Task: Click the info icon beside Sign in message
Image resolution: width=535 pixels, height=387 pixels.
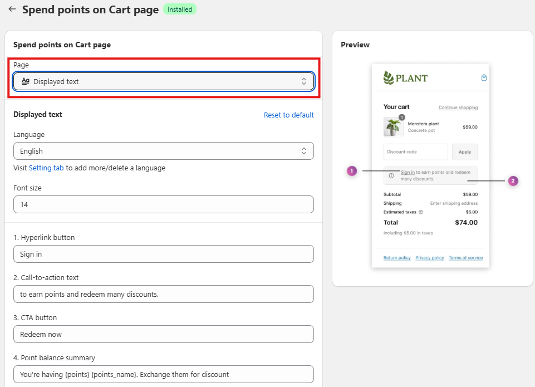Action: tap(391, 175)
